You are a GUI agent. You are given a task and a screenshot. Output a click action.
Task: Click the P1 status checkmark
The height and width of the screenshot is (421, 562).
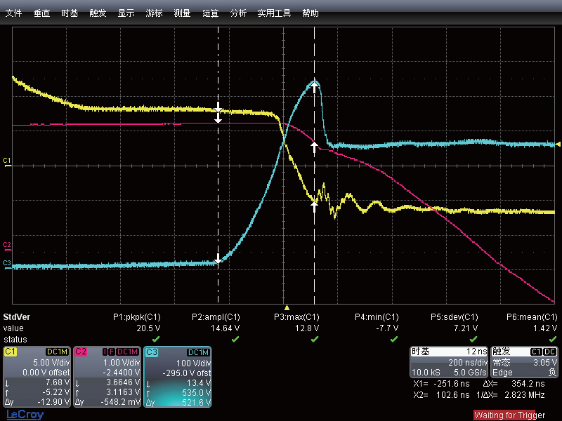[156, 339]
